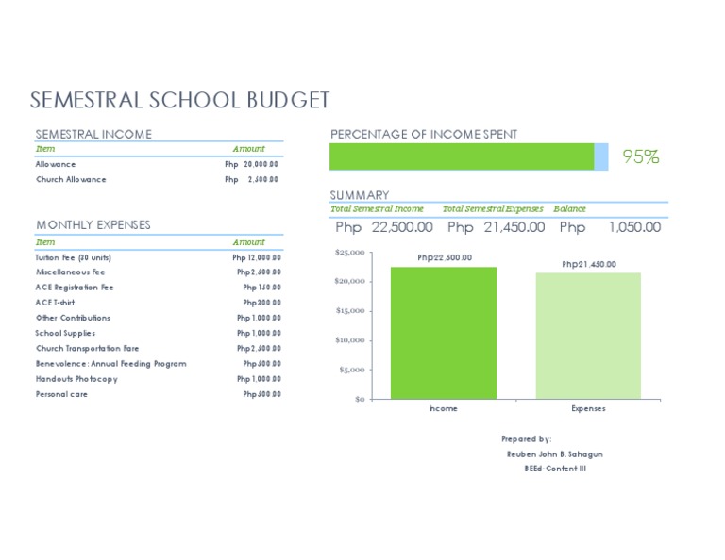Screen dimensions: 725x560
Task: Click the dark green Income chart bar
Action: pyautogui.click(x=444, y=333)
